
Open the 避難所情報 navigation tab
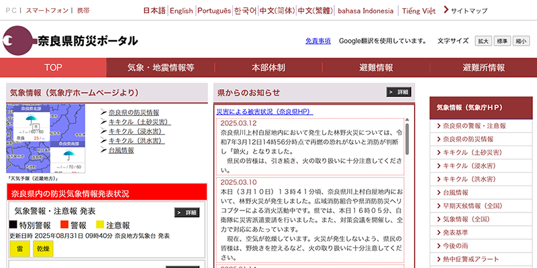coord(483,68)
